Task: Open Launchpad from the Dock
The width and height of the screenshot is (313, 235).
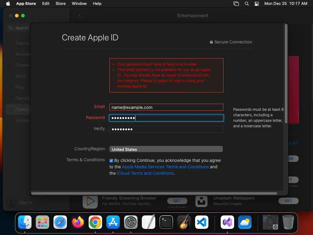Action: [42, 222]
